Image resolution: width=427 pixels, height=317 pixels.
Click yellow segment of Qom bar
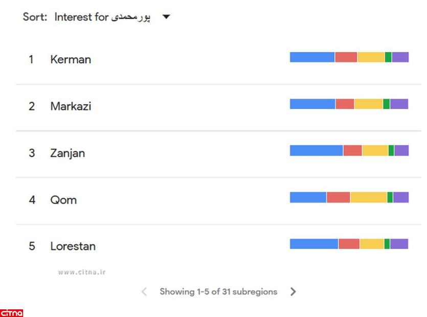tap(368, 198)
